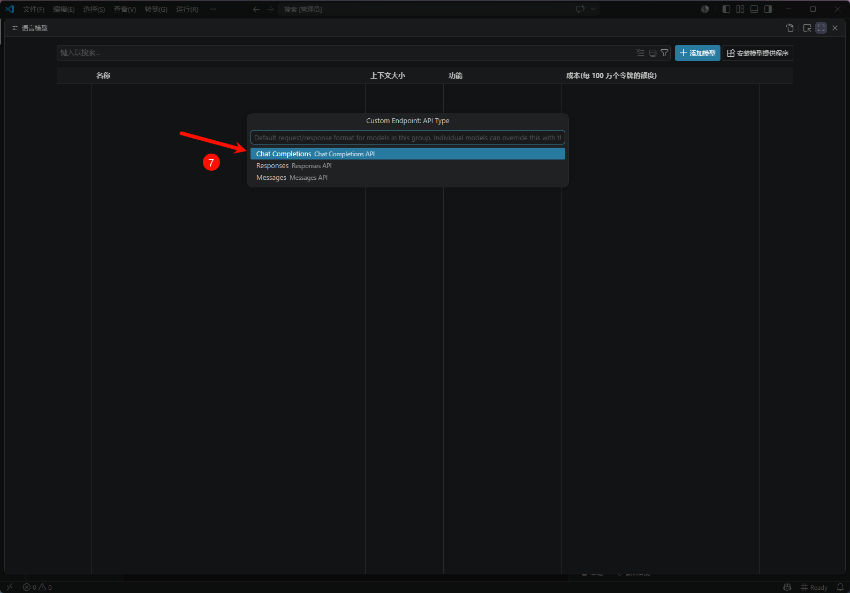The height and width of the screenshot is (593, 850).
Task: Click the Cost (成本) column header
Action: (611, 75)
